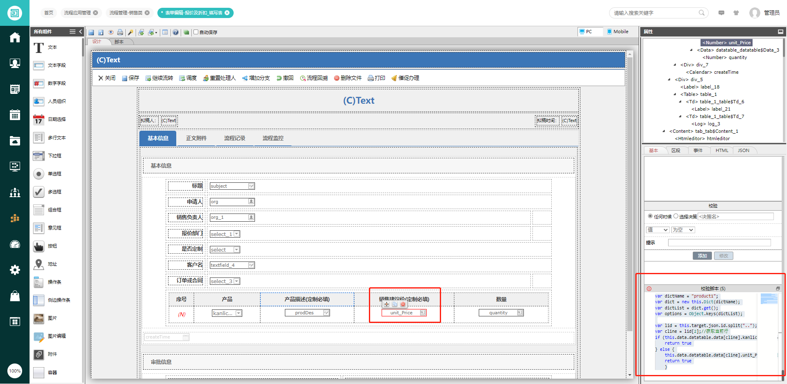
Task: Preview the form using the eye icon
Action: tap(111, 32)
